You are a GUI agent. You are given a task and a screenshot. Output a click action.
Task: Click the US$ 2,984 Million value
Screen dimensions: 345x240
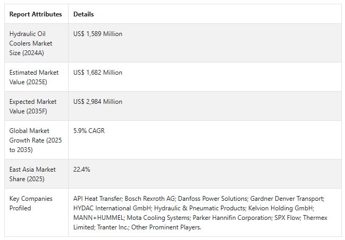(98, 102)
